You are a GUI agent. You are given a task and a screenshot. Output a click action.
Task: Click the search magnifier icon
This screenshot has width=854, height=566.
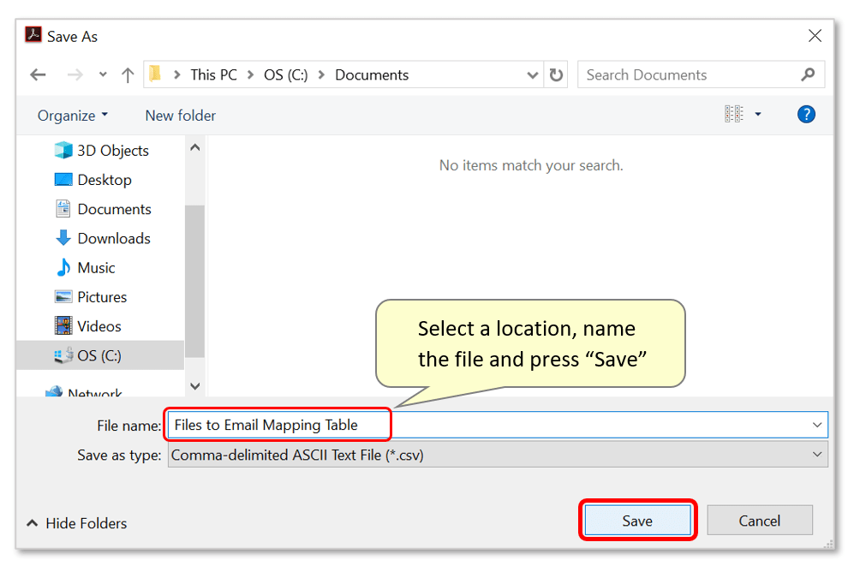[809, 74]
